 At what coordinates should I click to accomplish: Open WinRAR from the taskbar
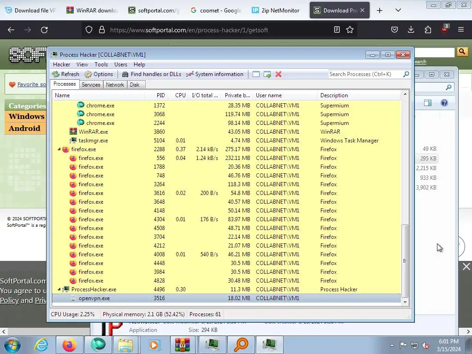click(x=183, y=345)
